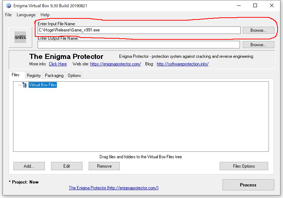Open the More info Click Here link
283x198 pixels.
[x=58, y=64]
